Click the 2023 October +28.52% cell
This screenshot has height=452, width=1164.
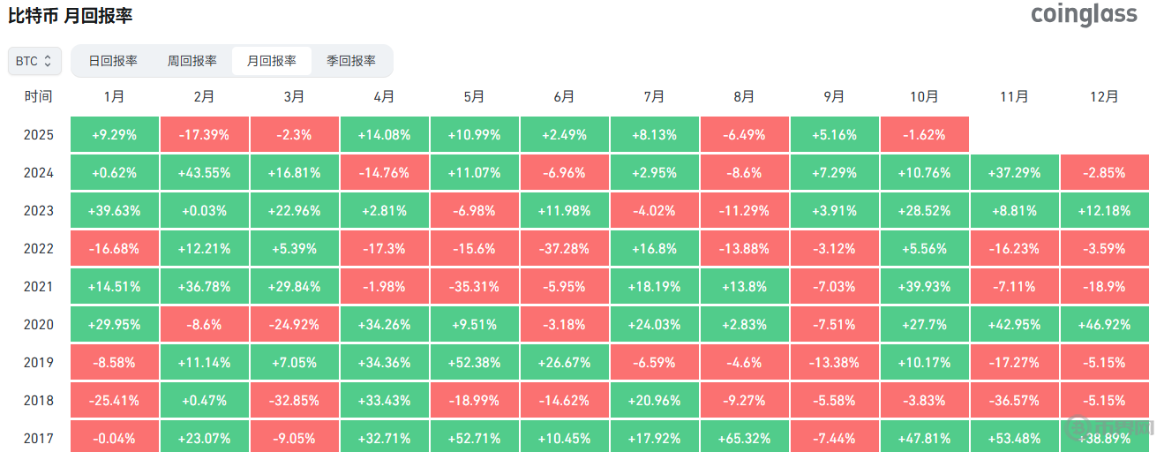pos(924,211)
